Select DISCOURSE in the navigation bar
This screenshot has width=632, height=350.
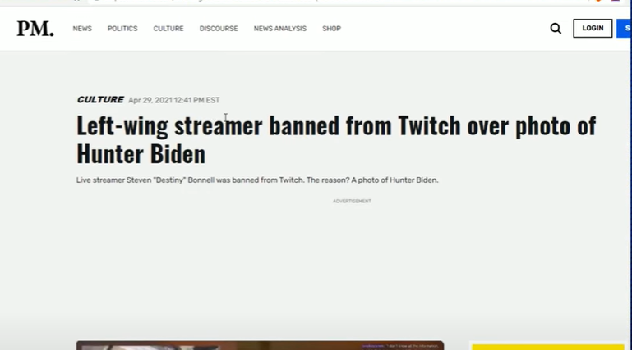coord(219,29)
